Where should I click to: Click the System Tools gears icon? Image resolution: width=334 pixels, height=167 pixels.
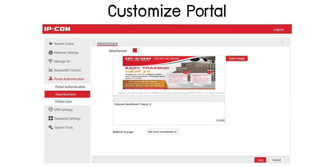point(50,127)
